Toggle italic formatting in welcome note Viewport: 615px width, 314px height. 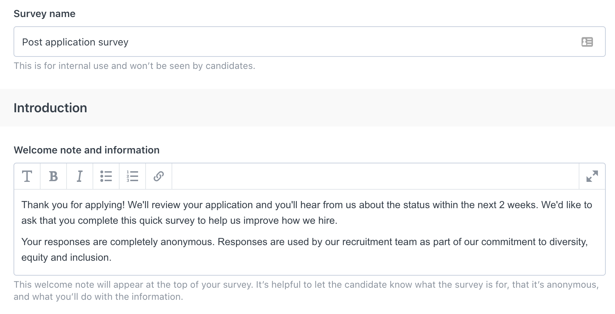(x=80, y=176)
